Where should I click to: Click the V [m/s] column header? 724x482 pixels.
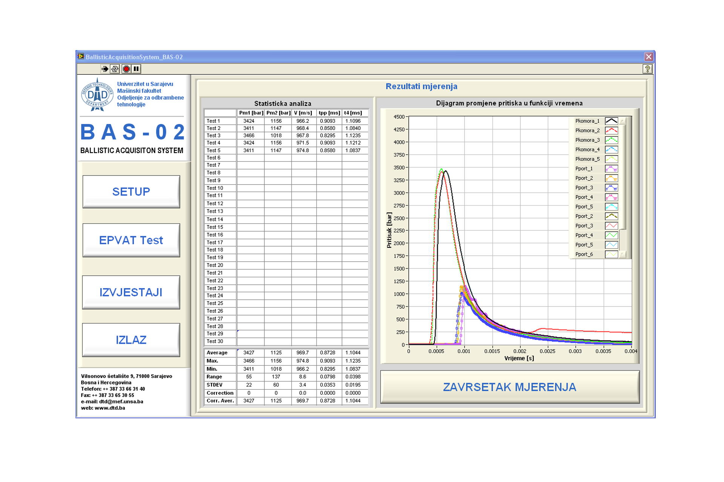(x=303, y=113)
